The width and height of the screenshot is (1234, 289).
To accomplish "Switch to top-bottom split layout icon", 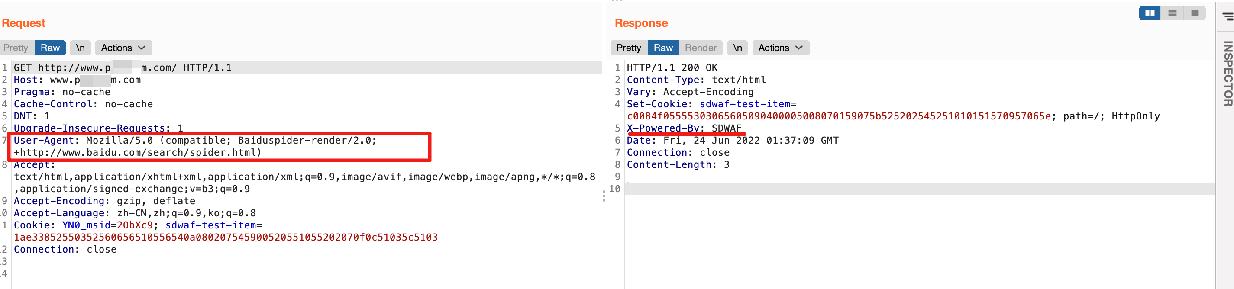I will (x=1172, y=13).
